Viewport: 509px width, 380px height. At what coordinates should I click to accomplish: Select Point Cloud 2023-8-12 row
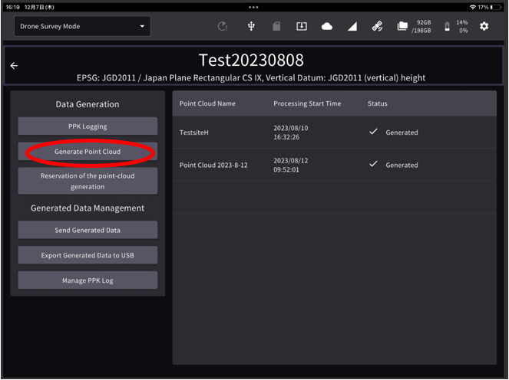pyautogui.click(x=335, y=165)
